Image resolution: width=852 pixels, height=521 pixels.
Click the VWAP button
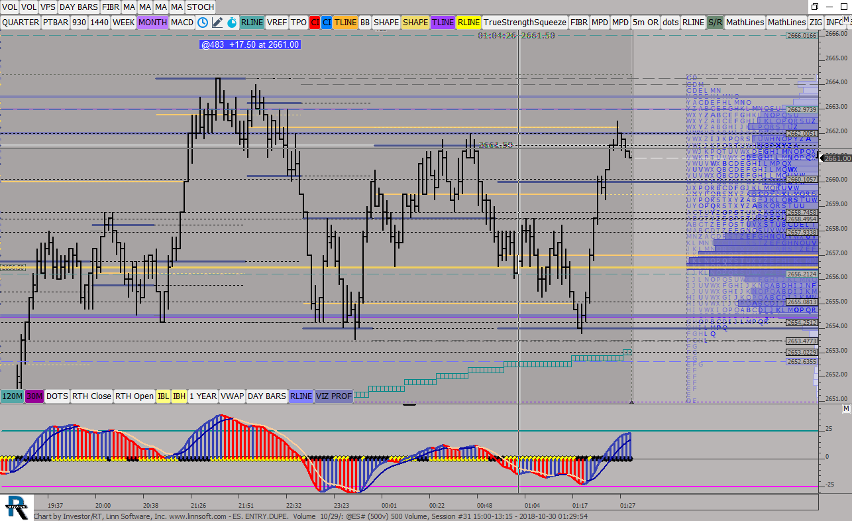tap(232, 396)
